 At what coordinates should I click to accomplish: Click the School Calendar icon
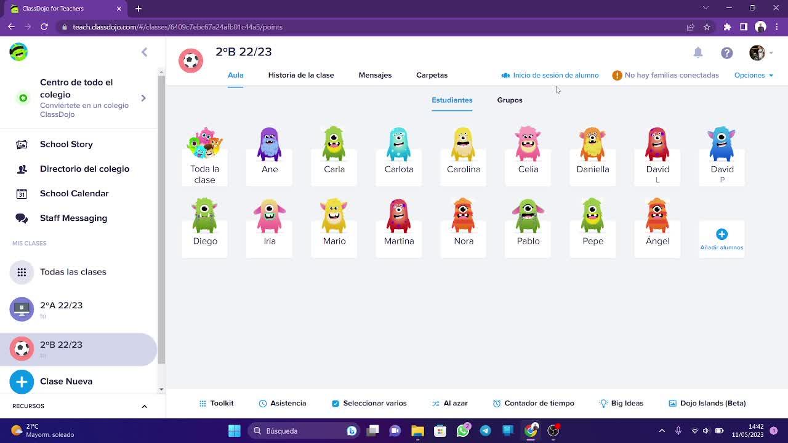(x=22, y=194)
